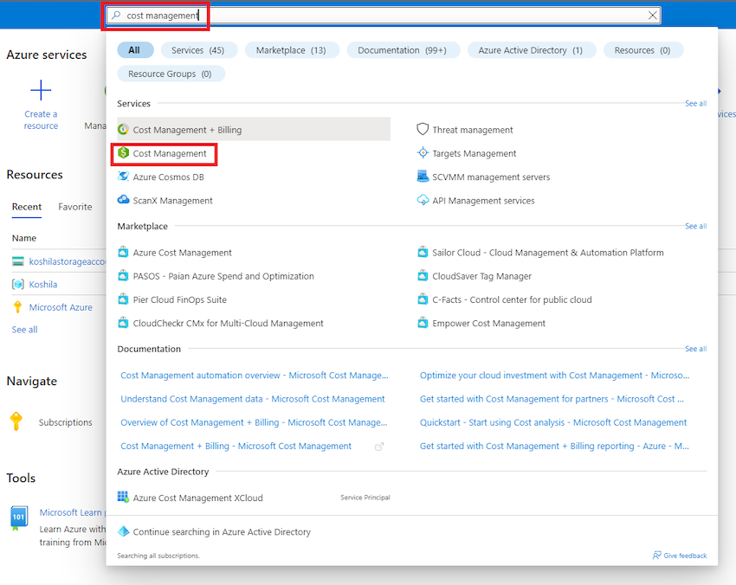This screenshot has width=736, height=585.
Task: Open Understand Cost Management data doc
Action: pos(253,399)
